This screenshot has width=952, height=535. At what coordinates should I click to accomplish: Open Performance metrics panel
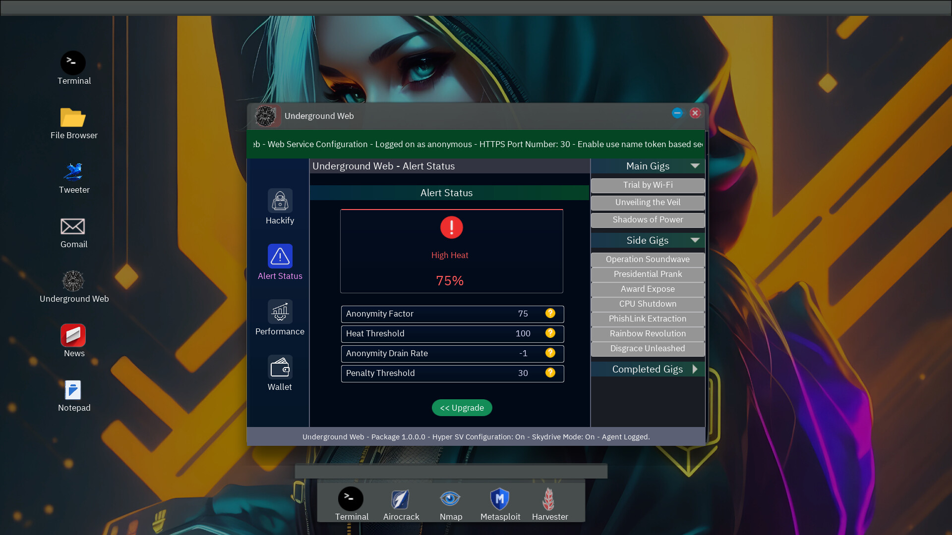280,318
